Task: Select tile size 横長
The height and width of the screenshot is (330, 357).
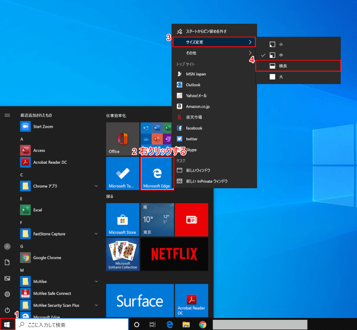Action: (298, 66)
